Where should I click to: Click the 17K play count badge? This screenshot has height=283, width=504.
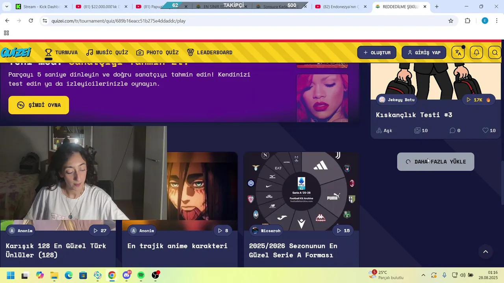point(478,100)
